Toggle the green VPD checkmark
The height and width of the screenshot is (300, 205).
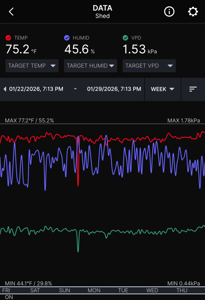click(125, 38)
